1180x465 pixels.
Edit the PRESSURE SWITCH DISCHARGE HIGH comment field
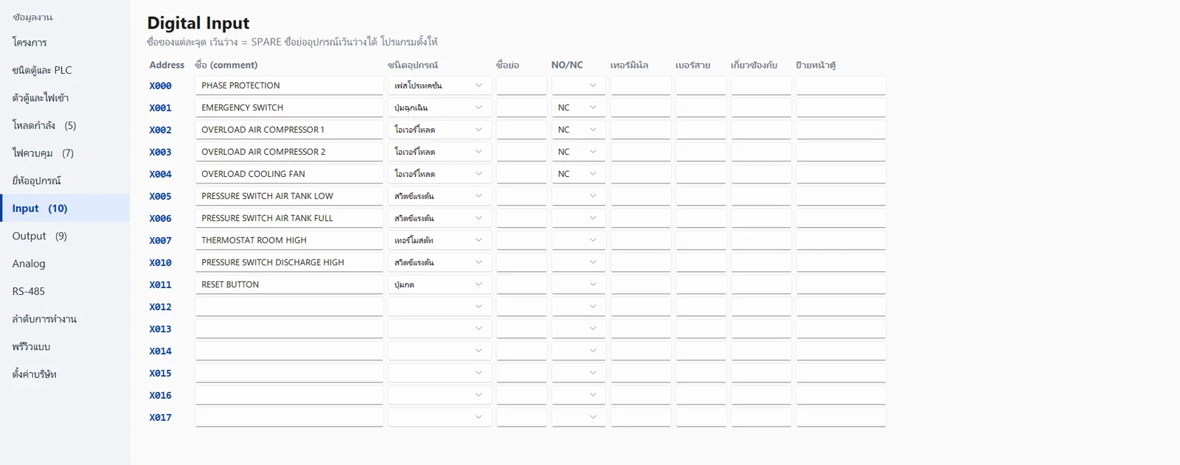(x=289, y=262)
